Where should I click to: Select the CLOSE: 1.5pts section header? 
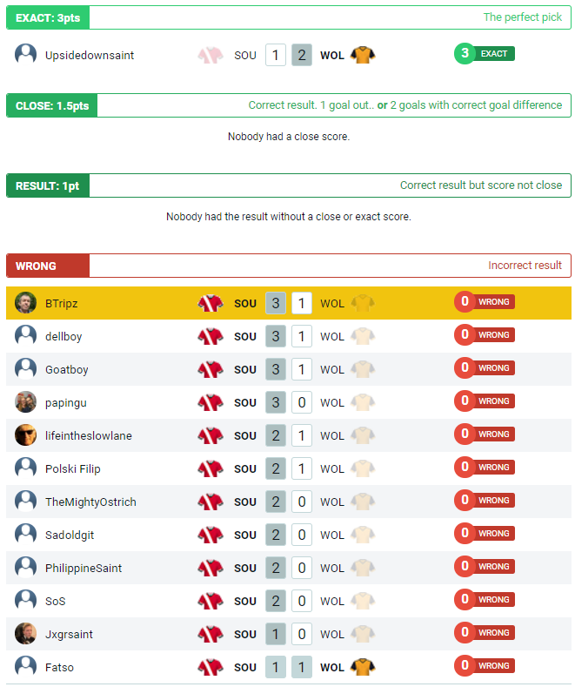[52, 105]
